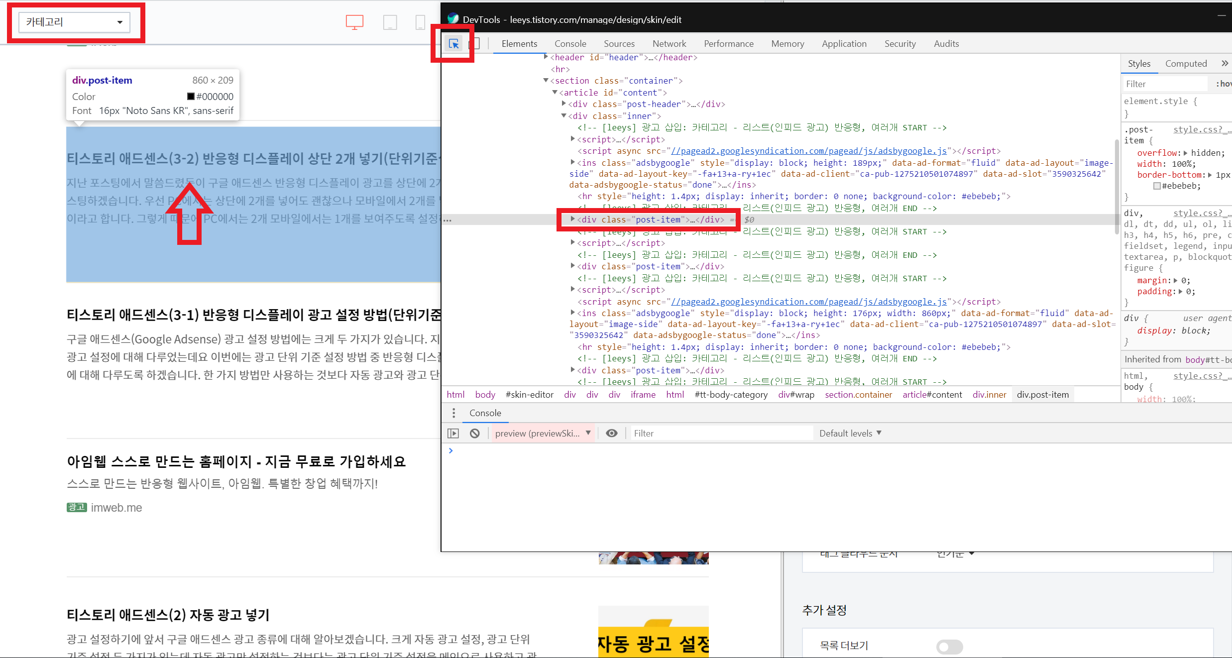Open the console drawer three-dot menu
1232x658 pixels.
point(453,413)
